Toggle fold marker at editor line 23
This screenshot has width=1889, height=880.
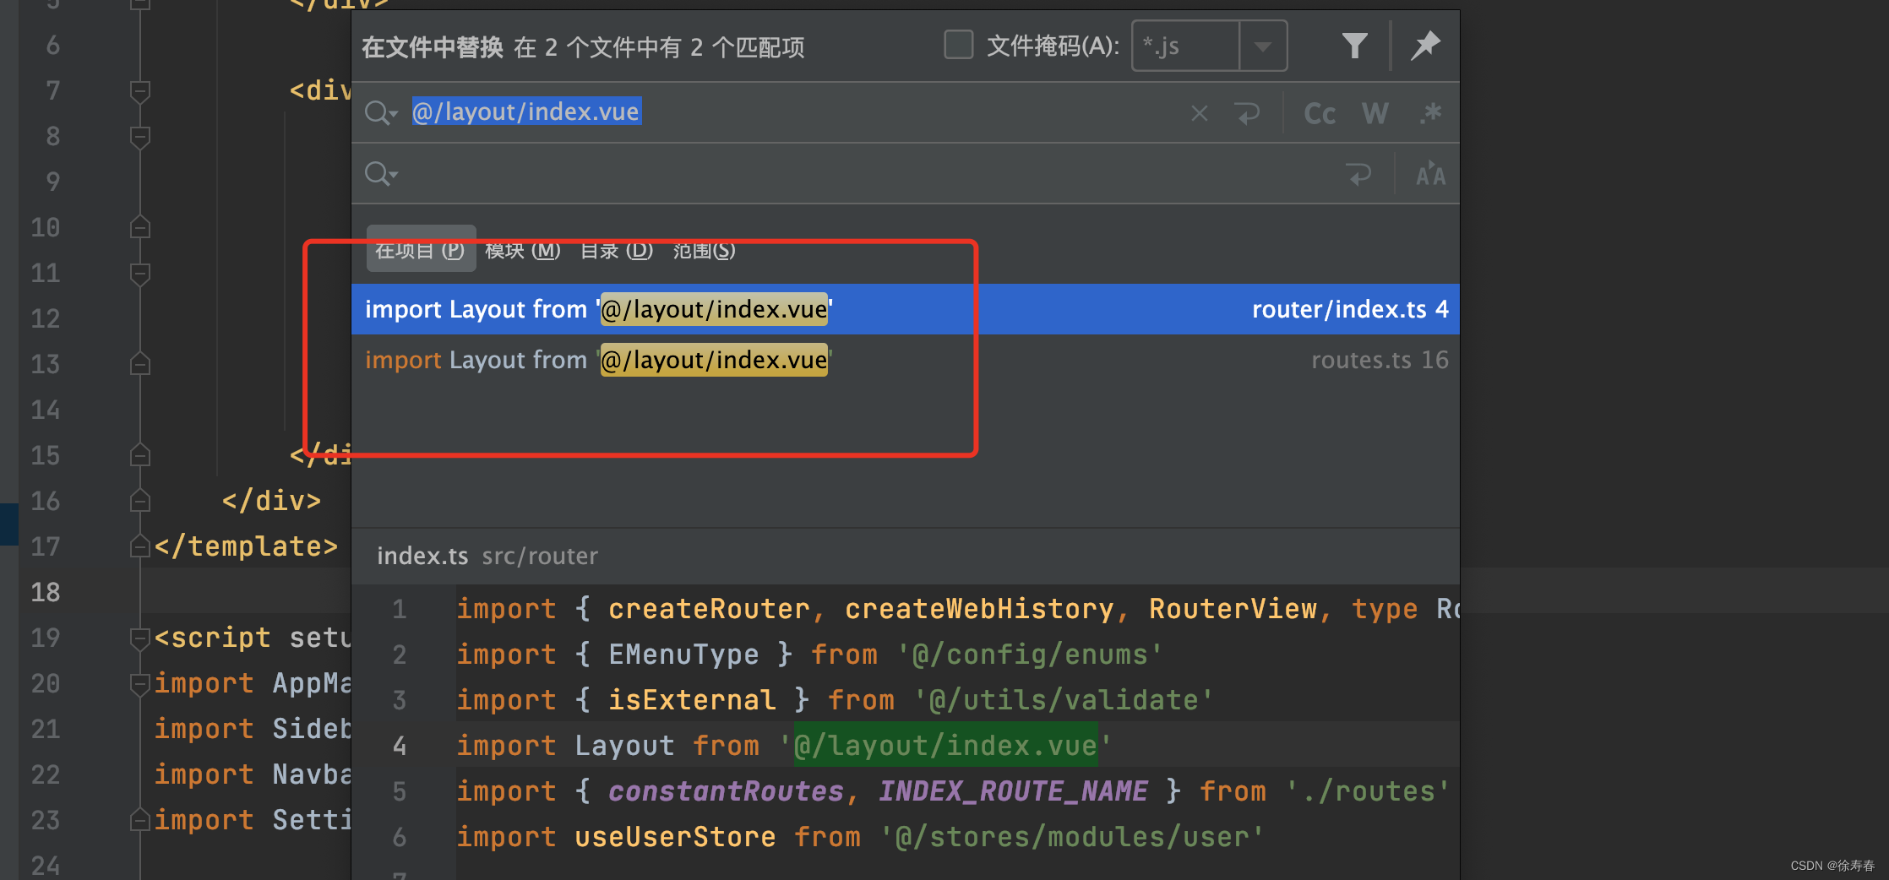tap(140, 820)
